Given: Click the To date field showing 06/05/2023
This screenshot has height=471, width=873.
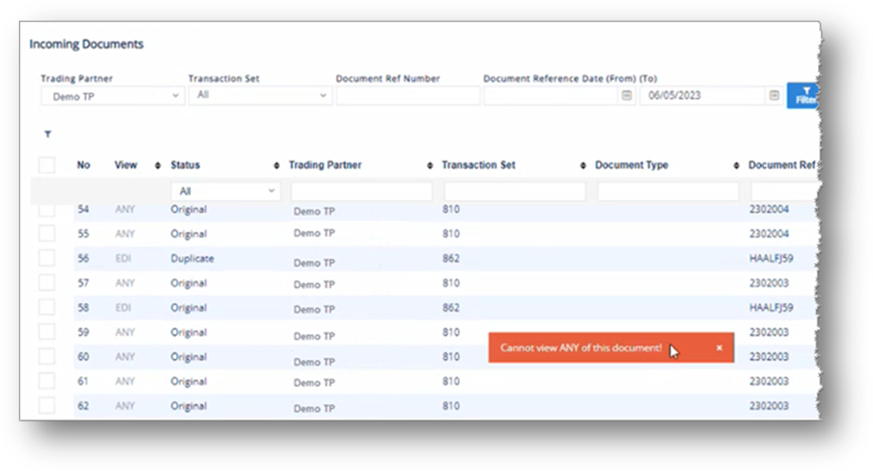Looking at the screenshot, I should 702,96.
